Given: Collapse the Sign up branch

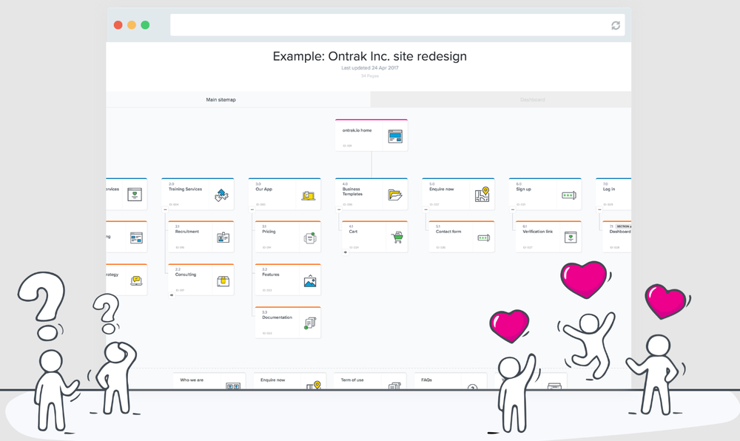Looking at the screenshot, I should (x=513, y=210).
